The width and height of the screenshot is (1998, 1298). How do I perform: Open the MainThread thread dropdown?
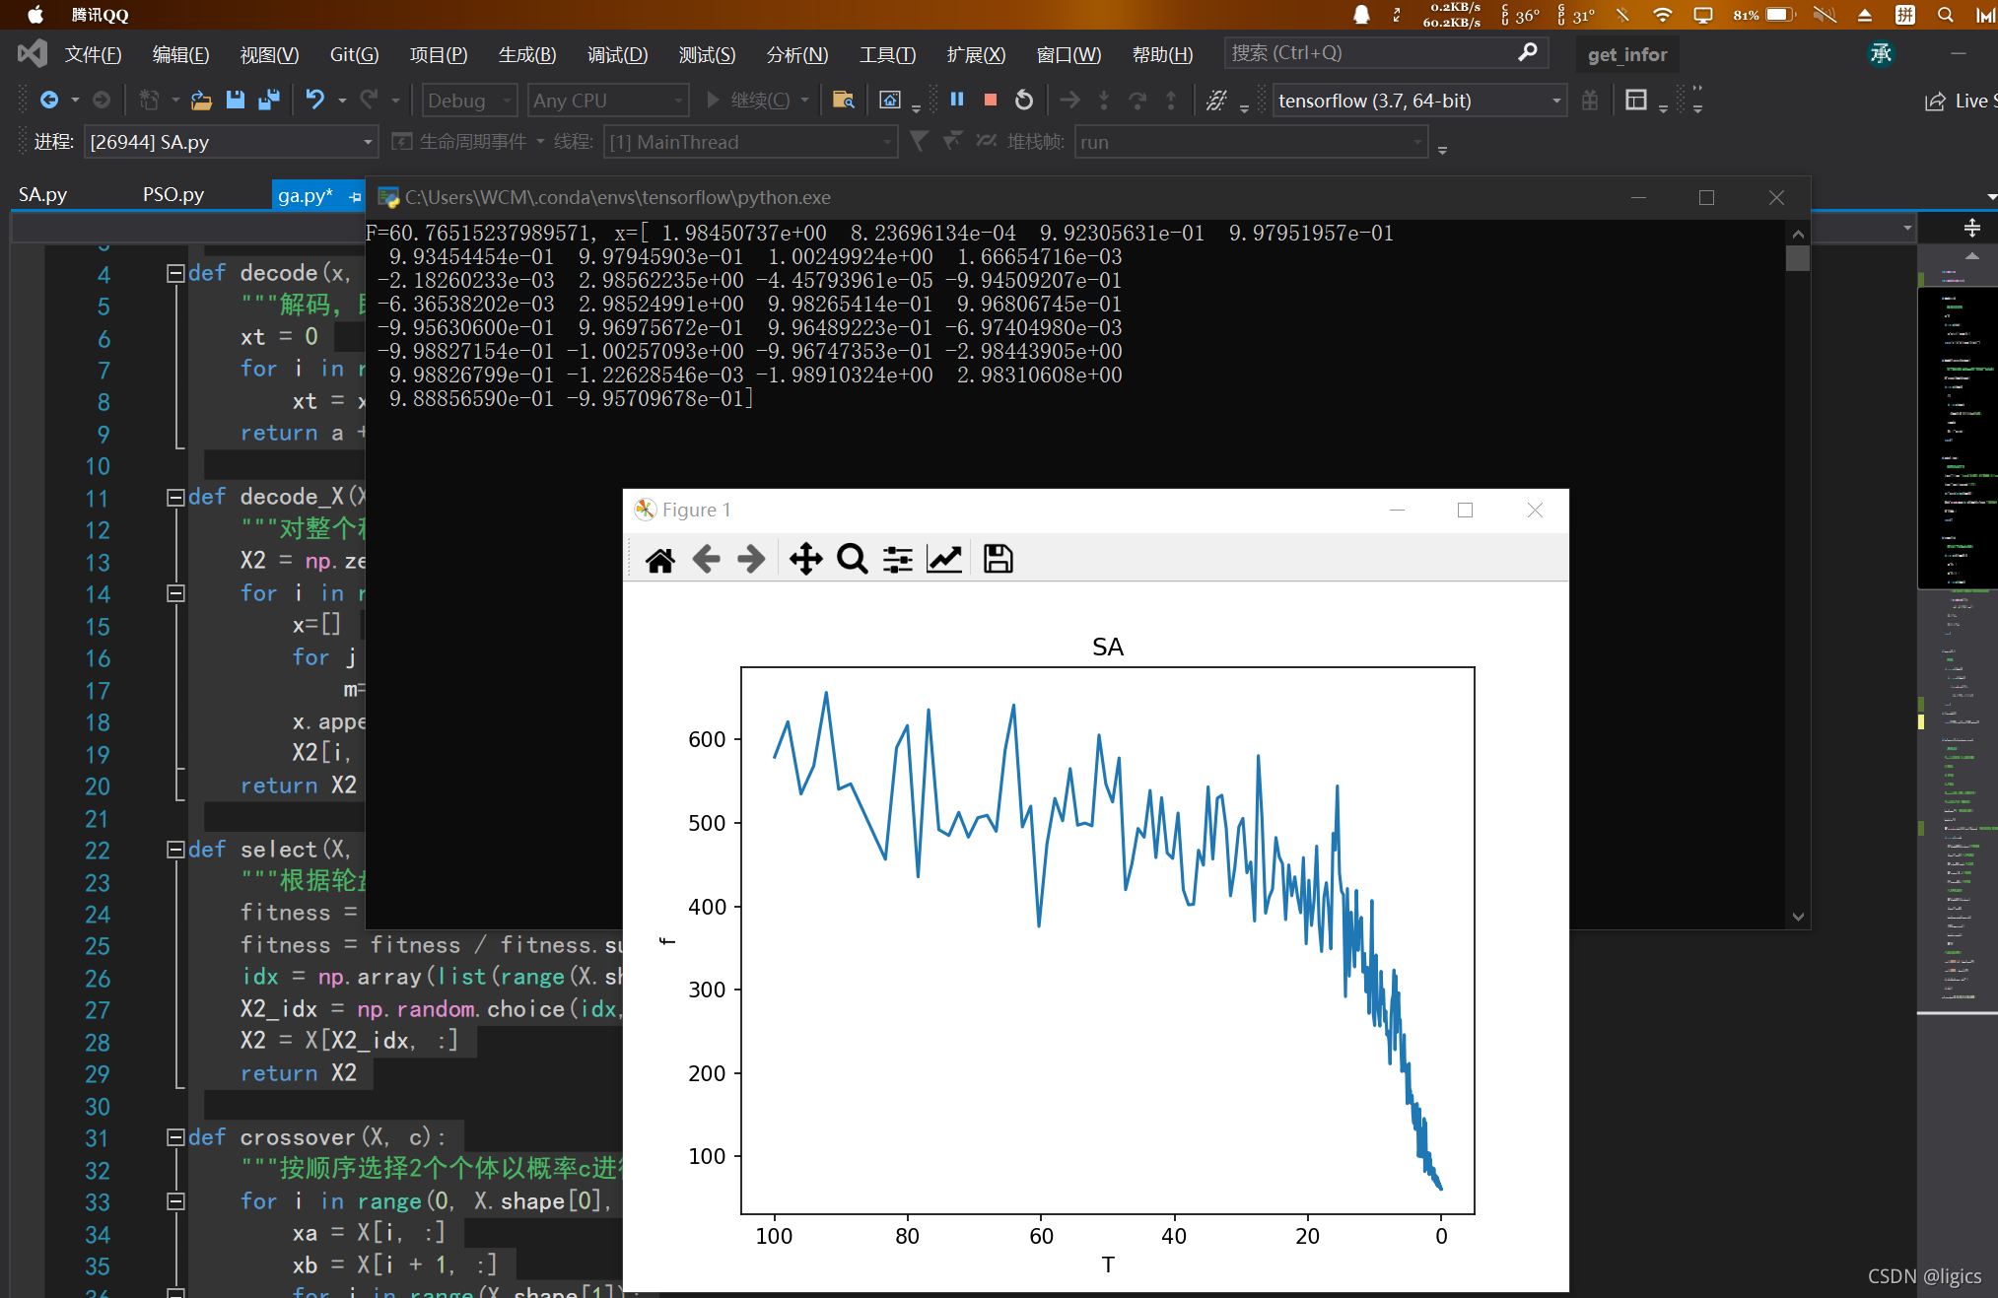(749, 142)
